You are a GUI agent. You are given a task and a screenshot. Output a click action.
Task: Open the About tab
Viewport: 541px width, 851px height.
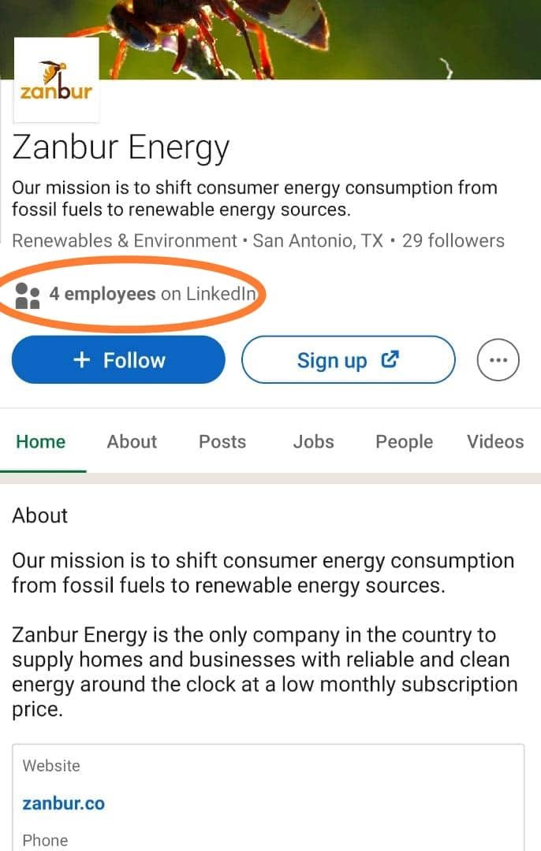point(132,442)
